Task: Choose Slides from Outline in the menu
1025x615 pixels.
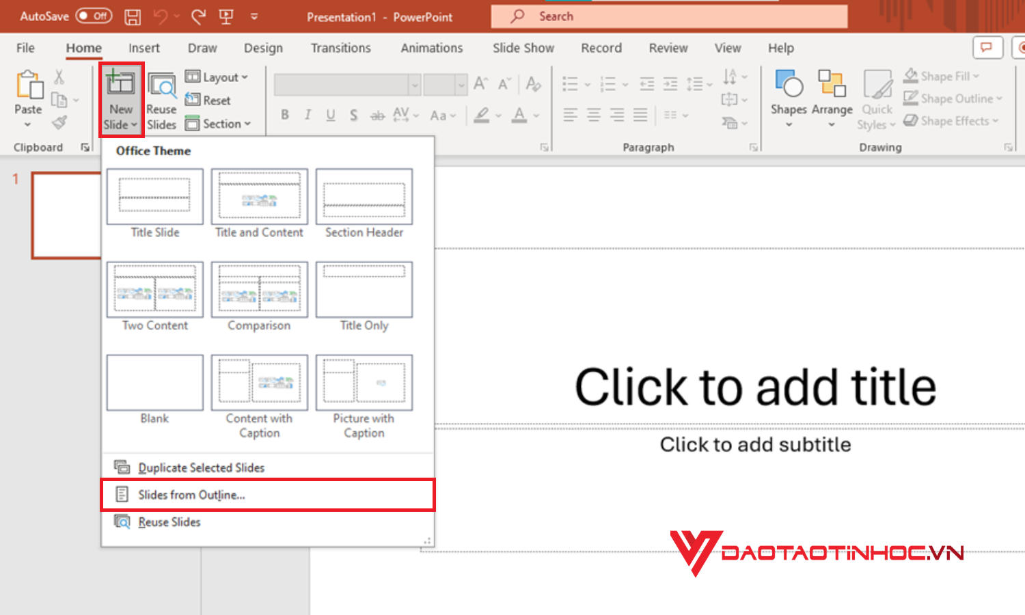Action: point(191,495)
